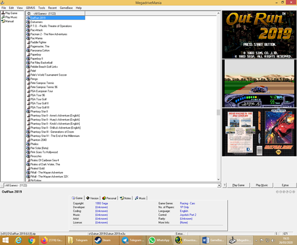Click the Play Music button below the screenshots
The height and width of the screenshot is (245, 297).
262,185
